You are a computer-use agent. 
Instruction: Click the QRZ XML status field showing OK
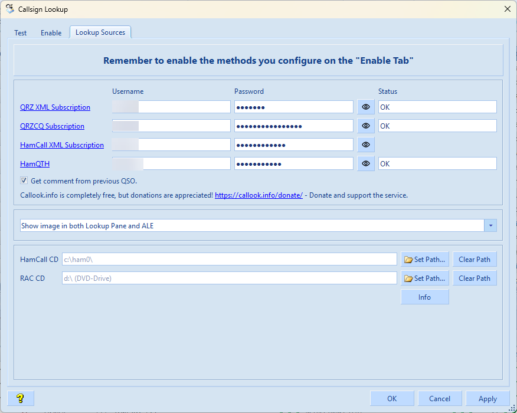tap(437, 107)
